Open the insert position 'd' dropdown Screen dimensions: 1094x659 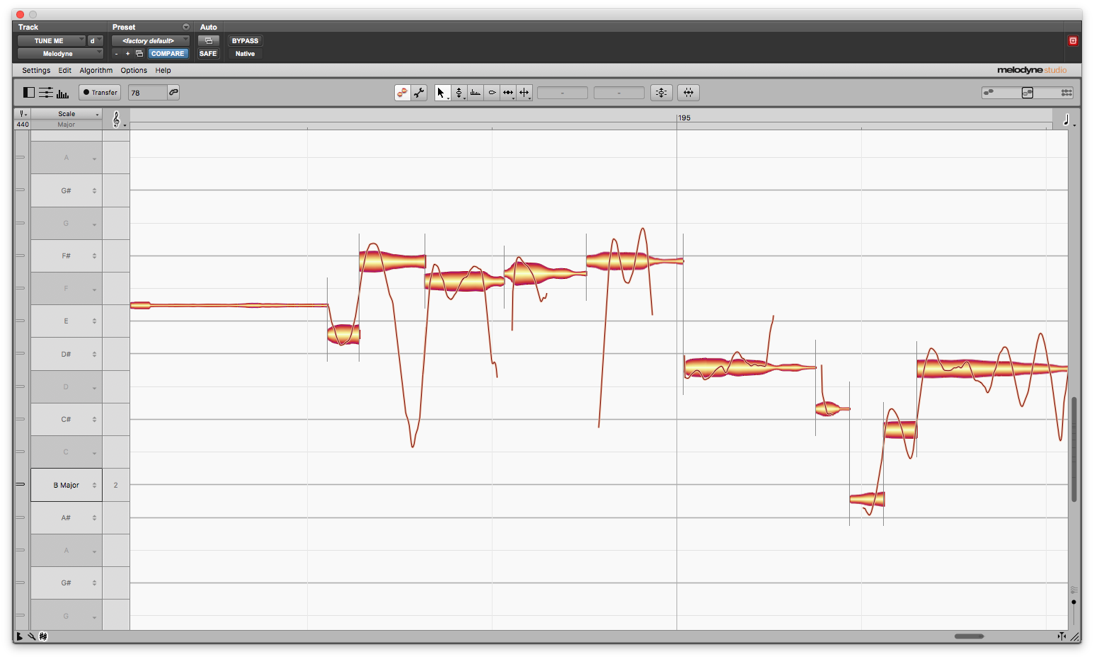tap(96, 41)
